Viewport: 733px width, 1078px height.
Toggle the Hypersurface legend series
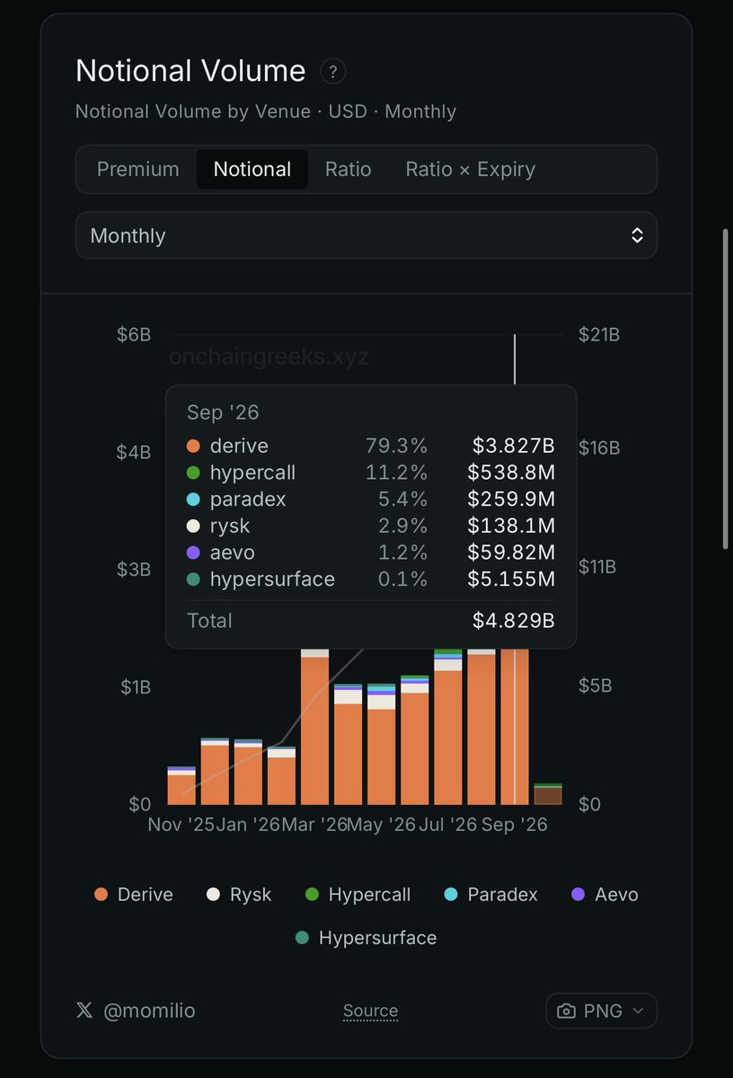click(366, 938)
